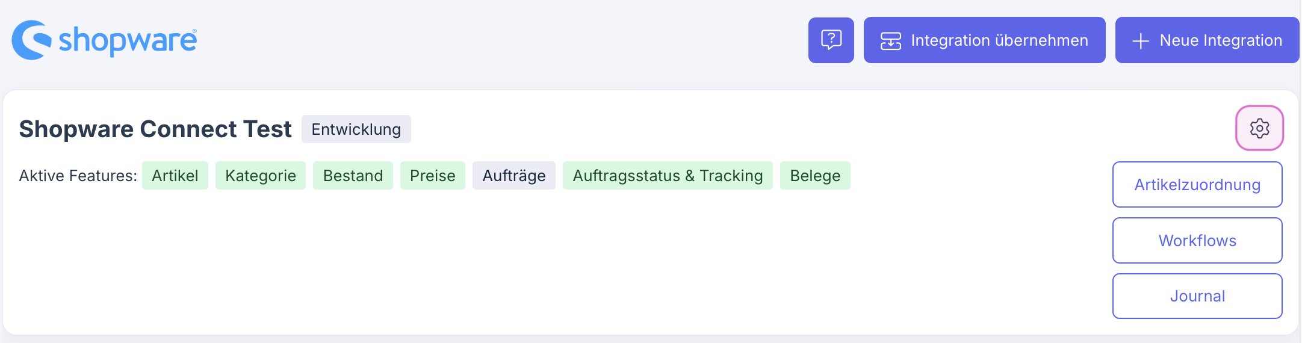The width and height of the screenshot is (1302, 343).
Task: Select the Preise feature tag
Action: coord(432,176)
